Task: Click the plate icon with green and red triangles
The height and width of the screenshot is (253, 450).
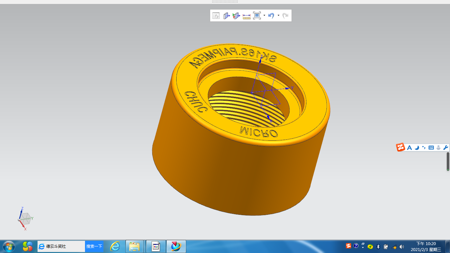Action: [x=236, y=15]
